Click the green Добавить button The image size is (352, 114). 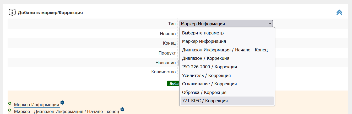pyautogui.click(x=173, y=83)
